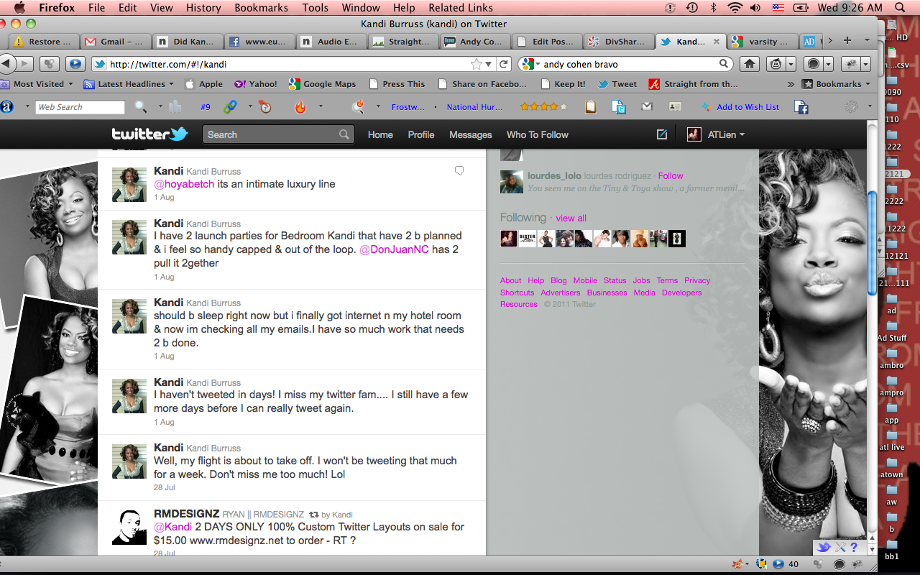The image size is (920, 575).
Task: Reload the page with the refresh icon
Action: pos(505,64)
